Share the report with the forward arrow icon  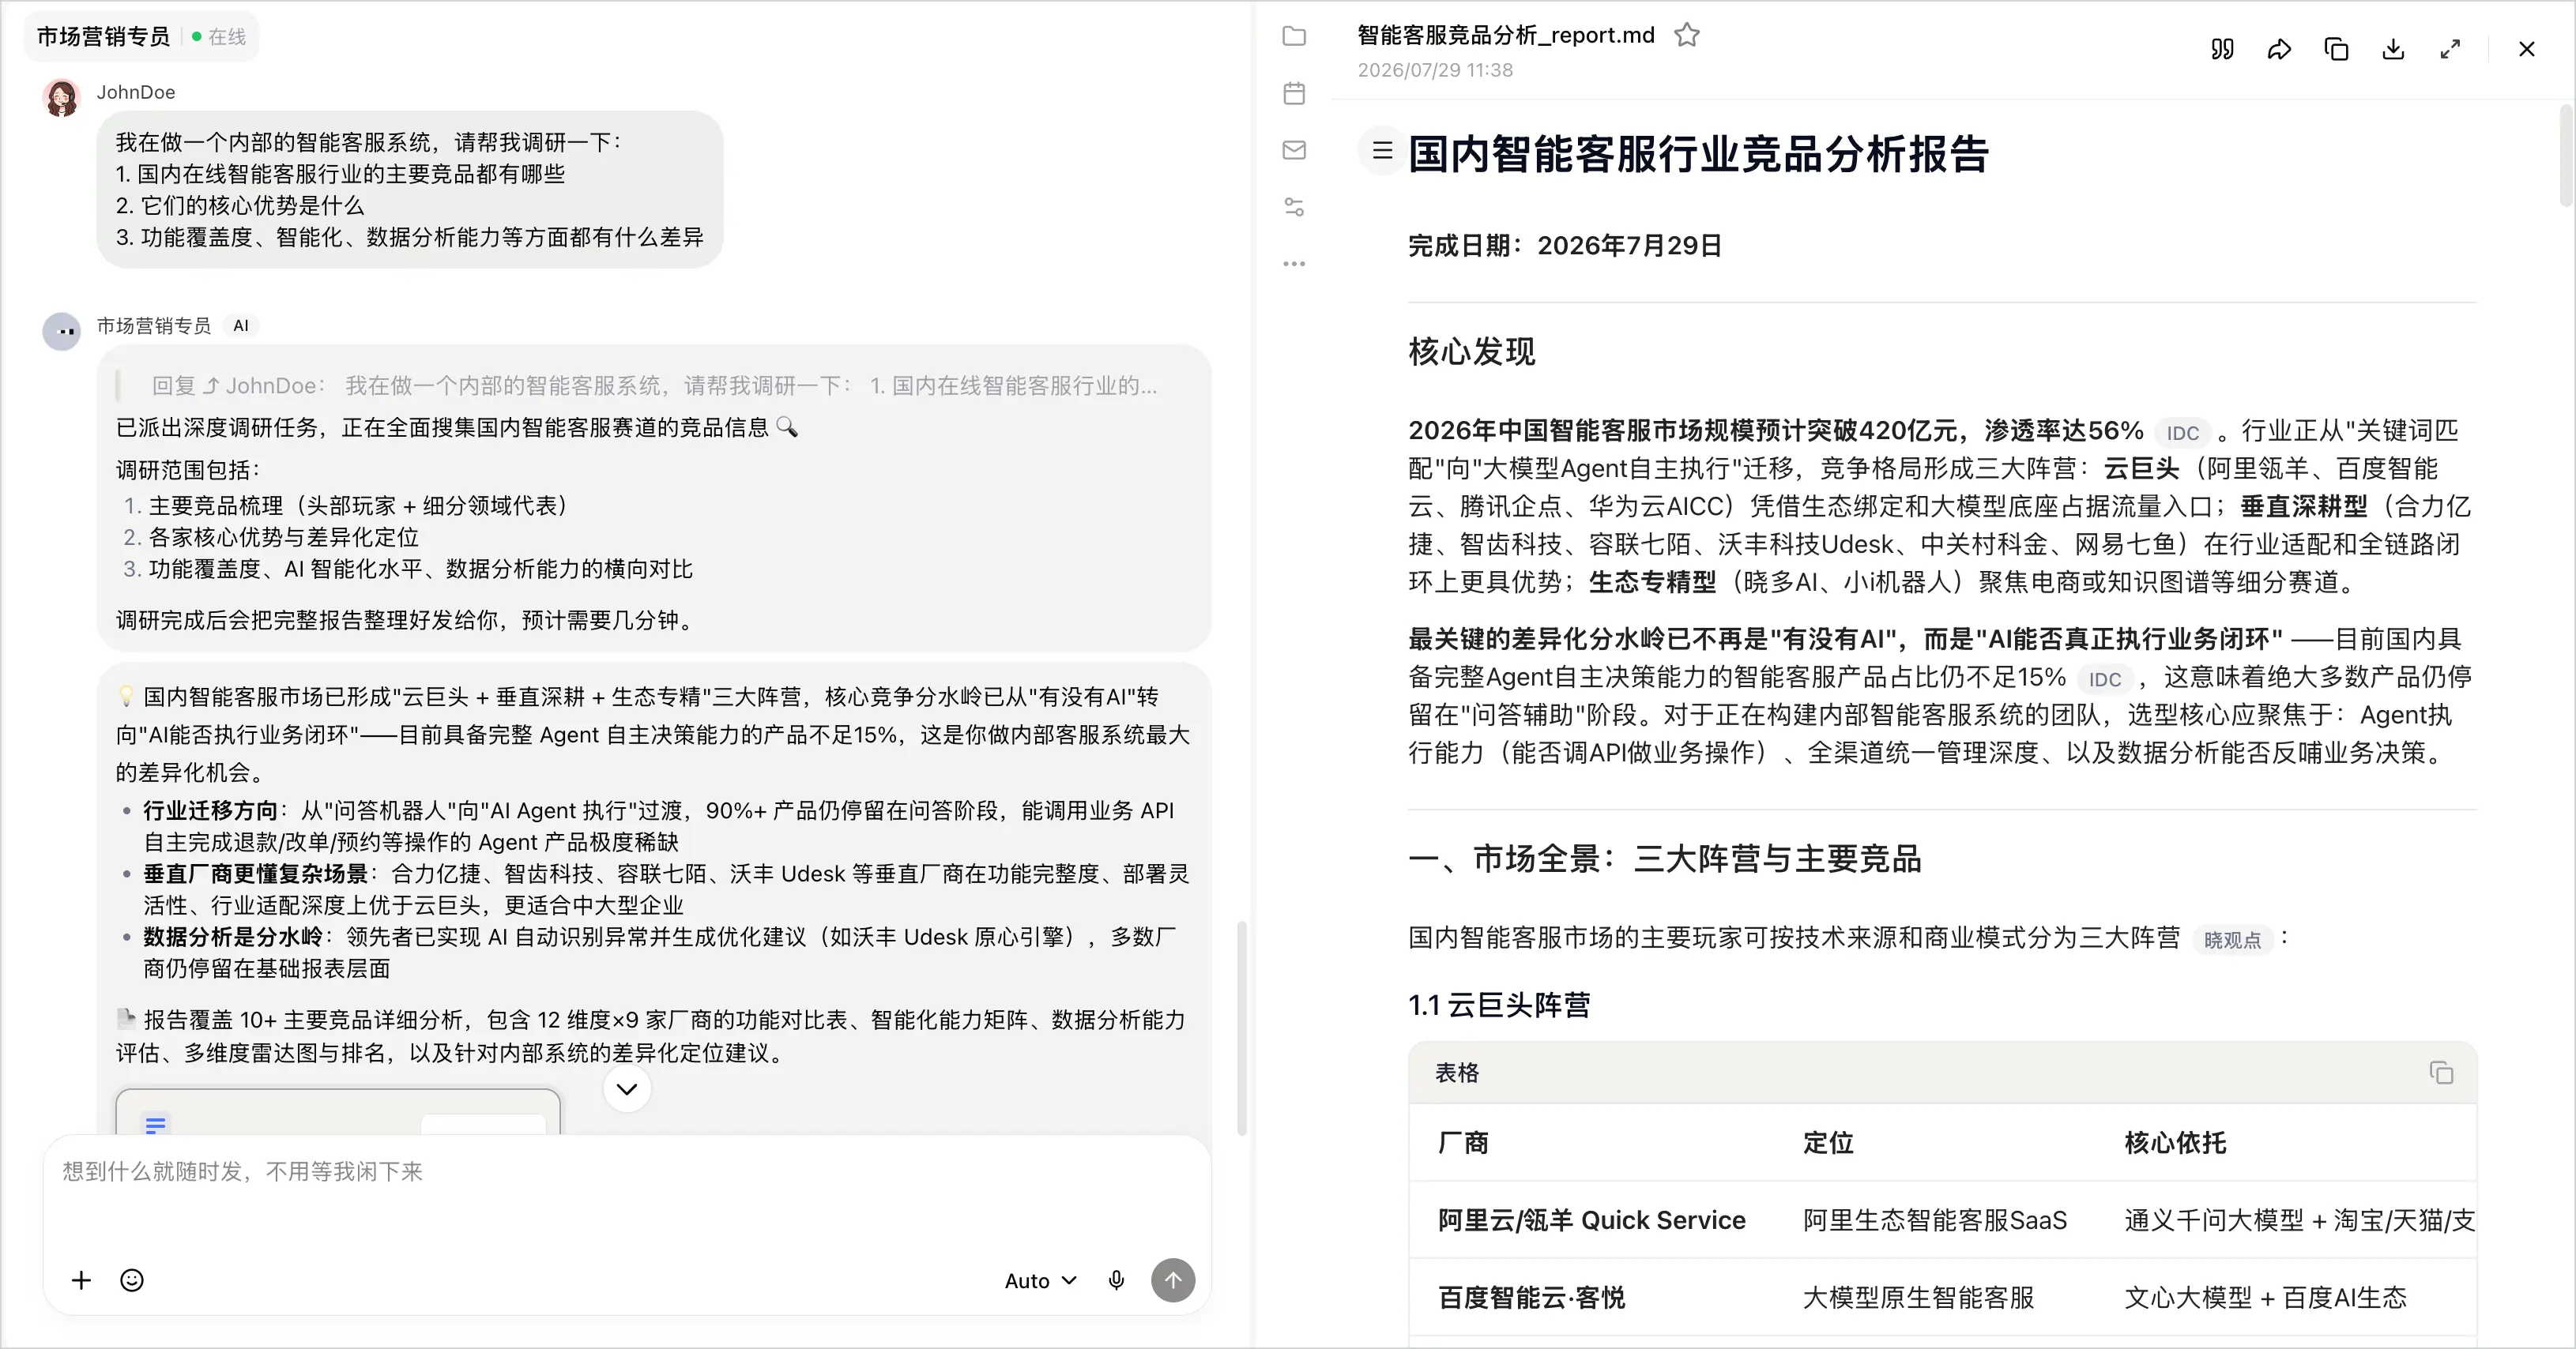pos(2279,49)
